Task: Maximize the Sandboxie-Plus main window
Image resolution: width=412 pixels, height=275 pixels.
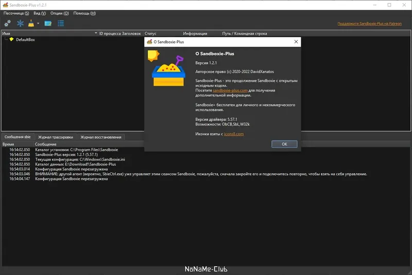Action: (389, 5)
